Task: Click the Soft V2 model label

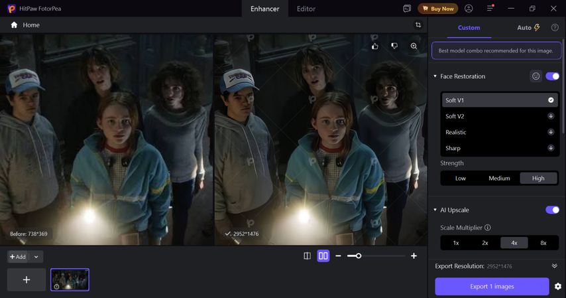Action: coord(455,116)
